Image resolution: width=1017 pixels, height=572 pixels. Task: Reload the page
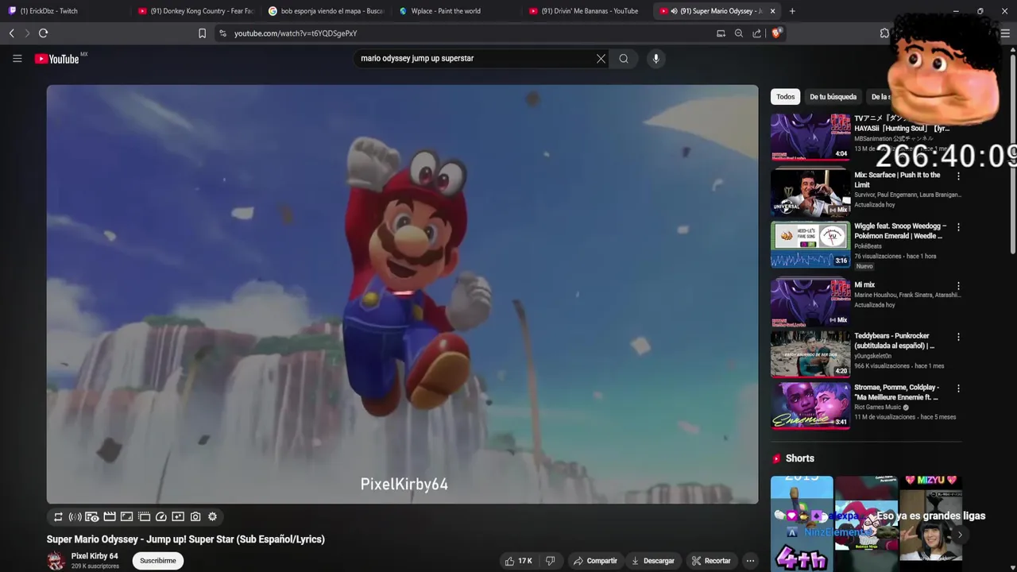tap(44, 33)
